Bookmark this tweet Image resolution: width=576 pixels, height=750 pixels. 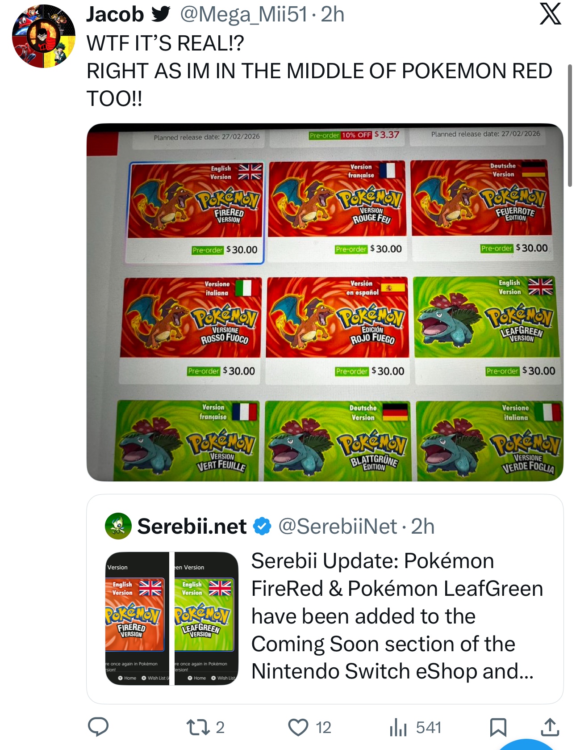(498, 727)
